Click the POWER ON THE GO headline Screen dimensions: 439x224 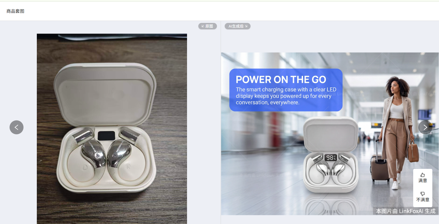click(281, 80)
